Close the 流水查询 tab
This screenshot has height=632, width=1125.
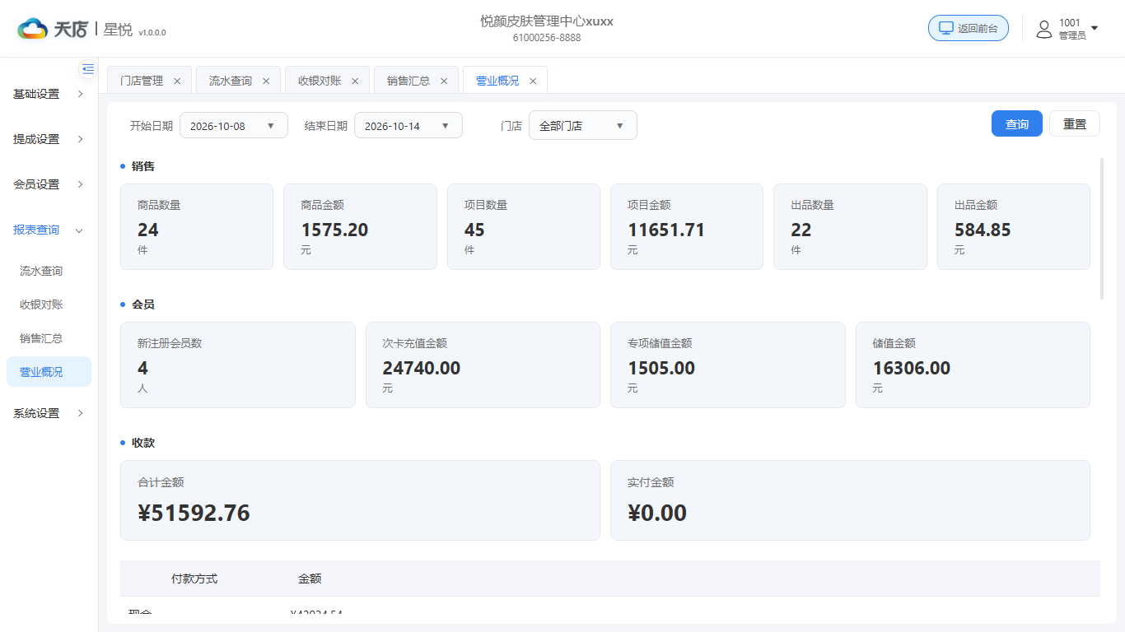pyautogui.click(x=266, y=81)
